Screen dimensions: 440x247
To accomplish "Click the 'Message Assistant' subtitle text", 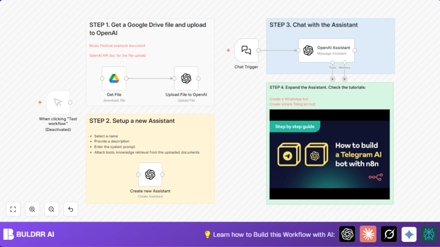I will pos(332,54).
